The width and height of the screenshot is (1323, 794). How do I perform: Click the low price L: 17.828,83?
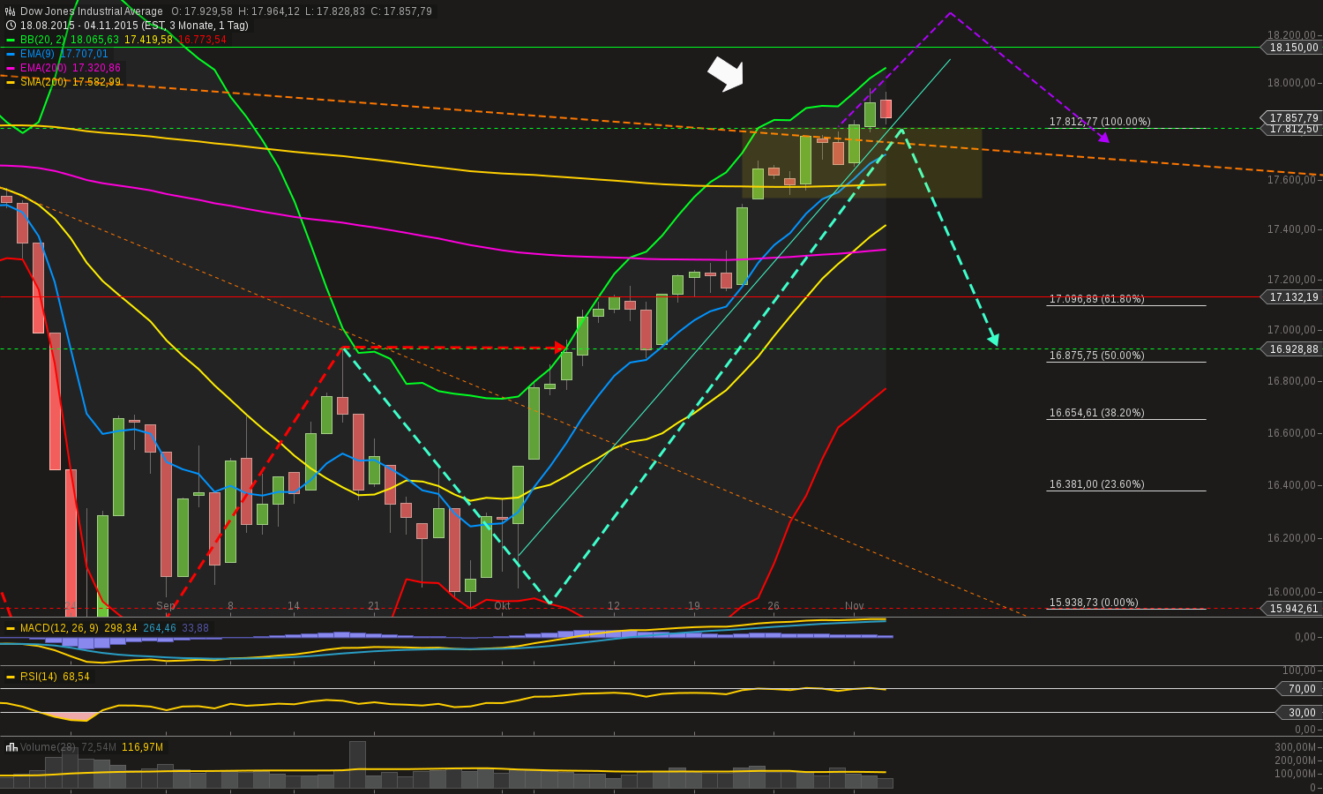click(335, 11)
